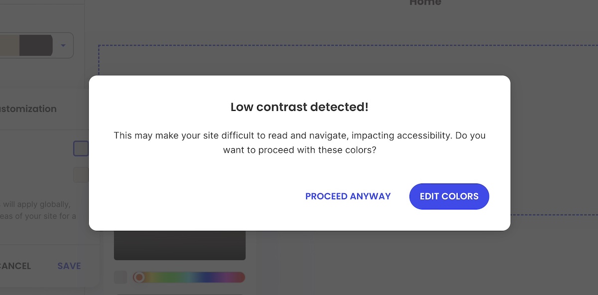
Task: Click the beige half of the color pair field
Action: click(x=10, y=45)
